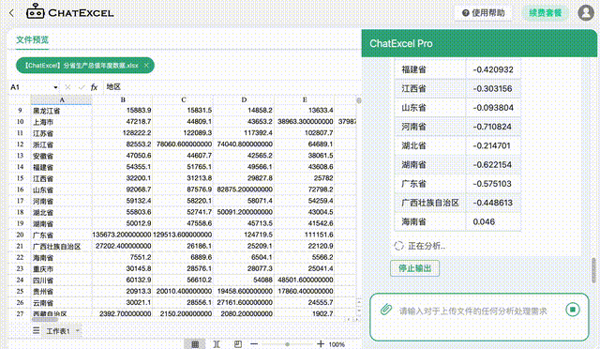Click the 使用帮助 help button
600x349 pixels.
(x=484, y=13)
